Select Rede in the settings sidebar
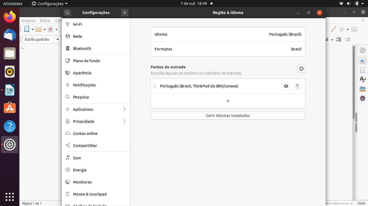Image resolution: width=368 pixels, height=206 pixels. tap(96, 36)
